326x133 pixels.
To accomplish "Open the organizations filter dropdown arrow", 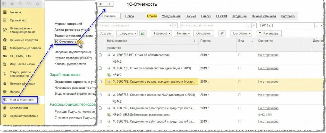I will pos(171,25).
